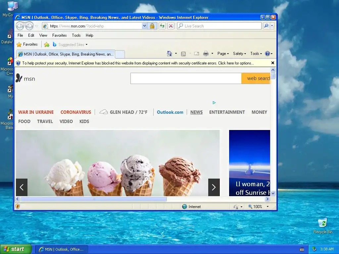Open the Home button dropdown arrow

click(x=176, y=54)
